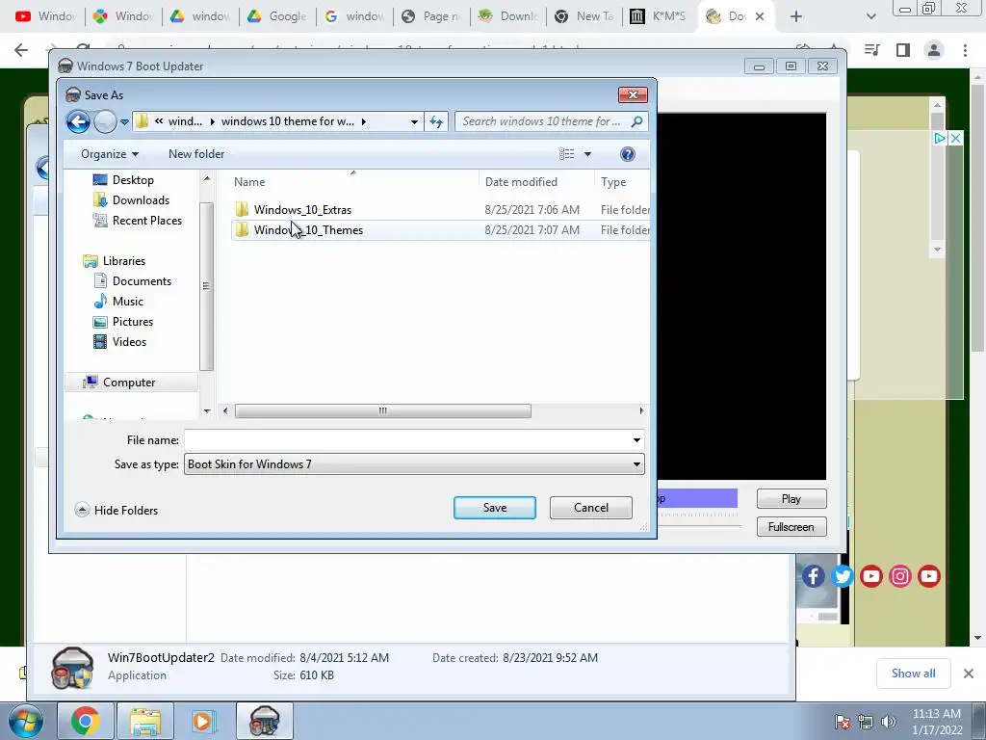Switch to the Google tab
The image size is (986, 740).
click(x=276, y=16)
